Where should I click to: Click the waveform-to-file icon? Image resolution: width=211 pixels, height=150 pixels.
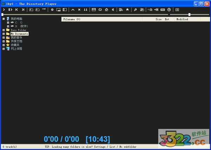click(150, 10)
